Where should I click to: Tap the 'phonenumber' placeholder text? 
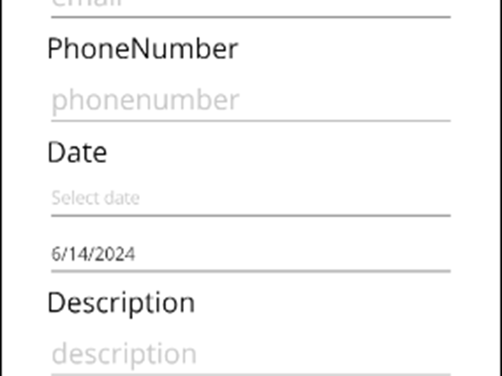pyautogui.click(x=145, y=101)
